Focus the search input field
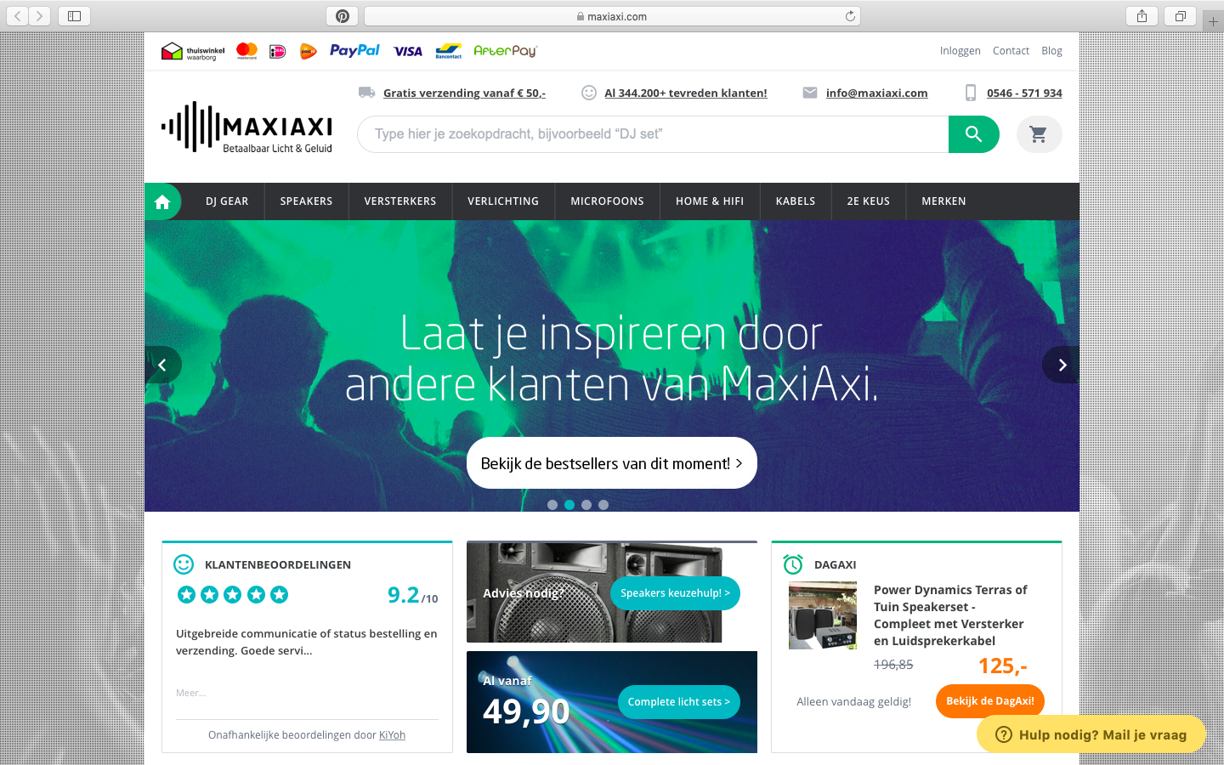 tap(653, 134)
